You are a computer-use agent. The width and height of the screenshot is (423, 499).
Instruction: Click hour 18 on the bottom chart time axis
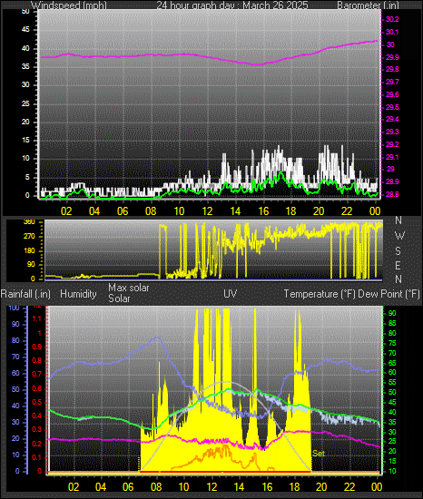pos(295,487)
